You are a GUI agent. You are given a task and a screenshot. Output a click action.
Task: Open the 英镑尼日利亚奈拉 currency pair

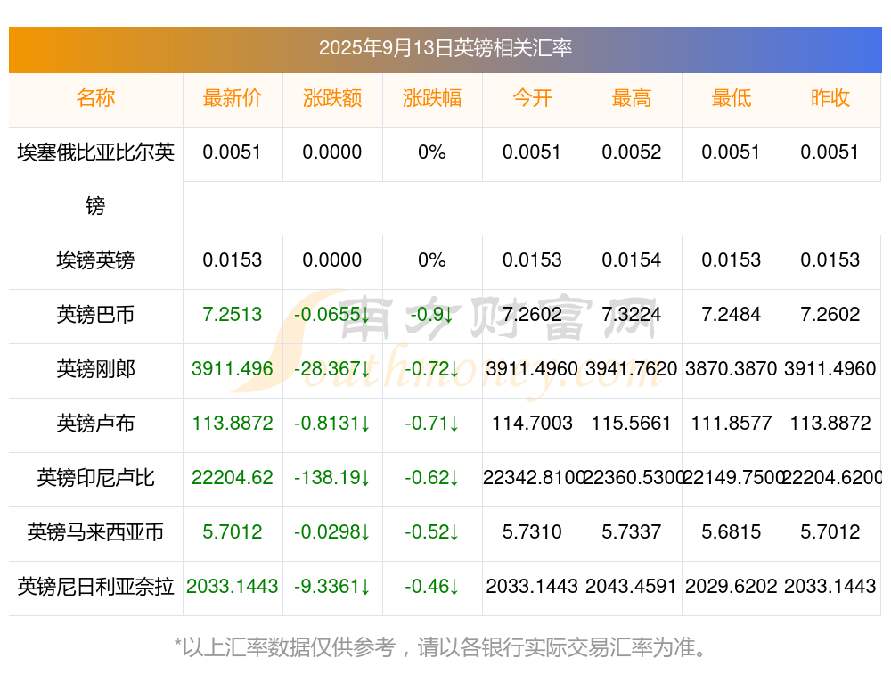(x=95, y=587)
